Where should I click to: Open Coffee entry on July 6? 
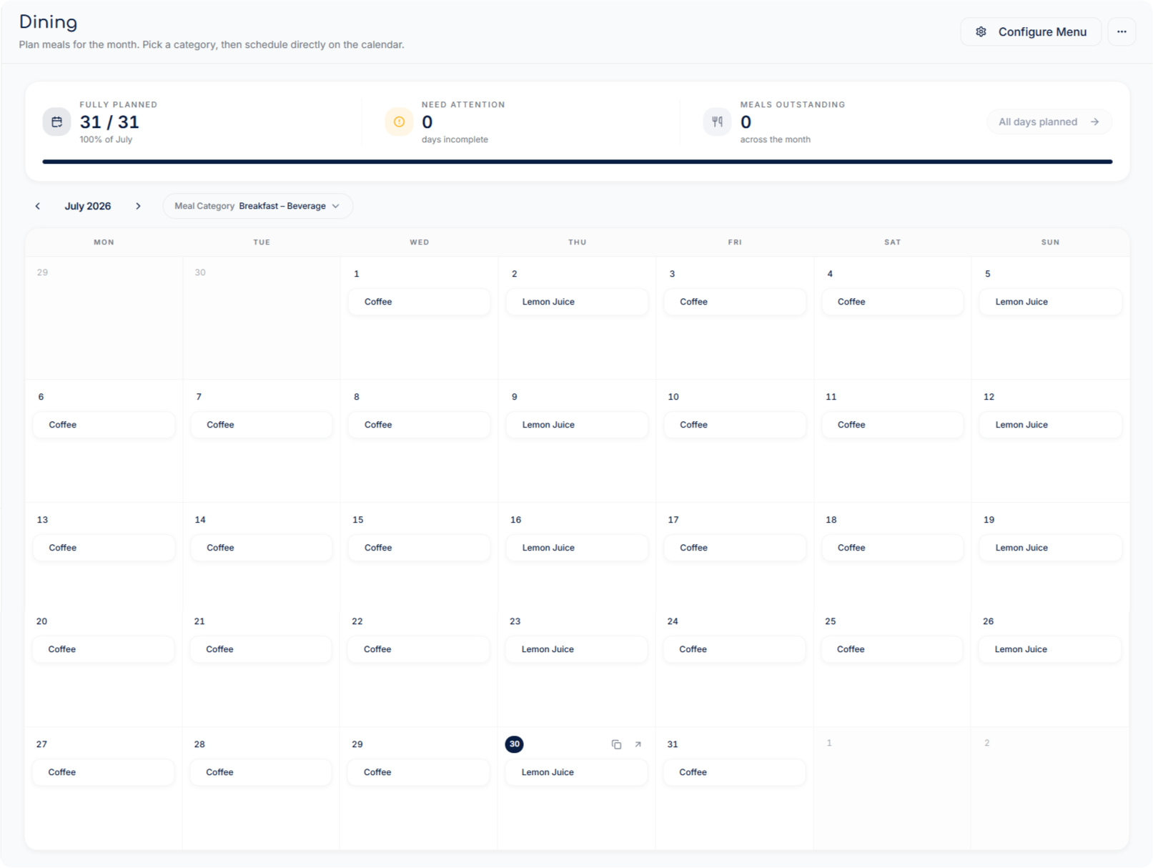(x=104, y=425)
